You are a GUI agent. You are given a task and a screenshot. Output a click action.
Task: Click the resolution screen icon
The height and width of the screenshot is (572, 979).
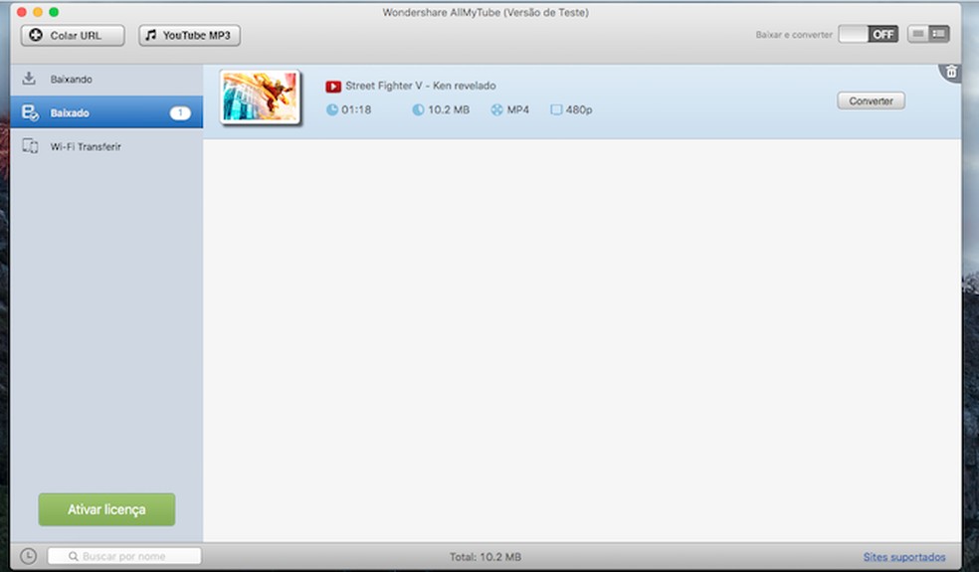click(556, 109)
